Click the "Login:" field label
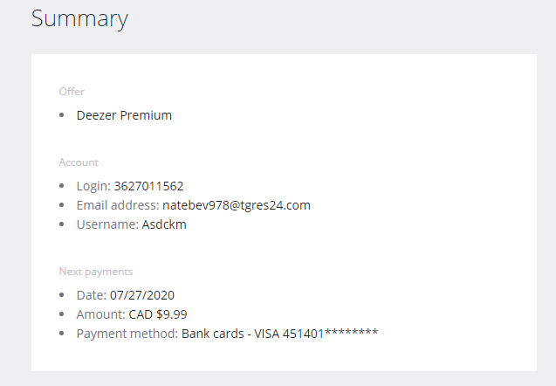 (x=93, y=186)
